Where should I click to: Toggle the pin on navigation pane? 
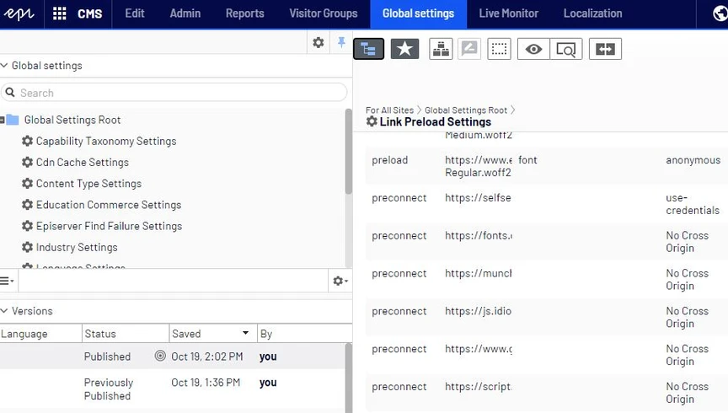coord(341,43)
